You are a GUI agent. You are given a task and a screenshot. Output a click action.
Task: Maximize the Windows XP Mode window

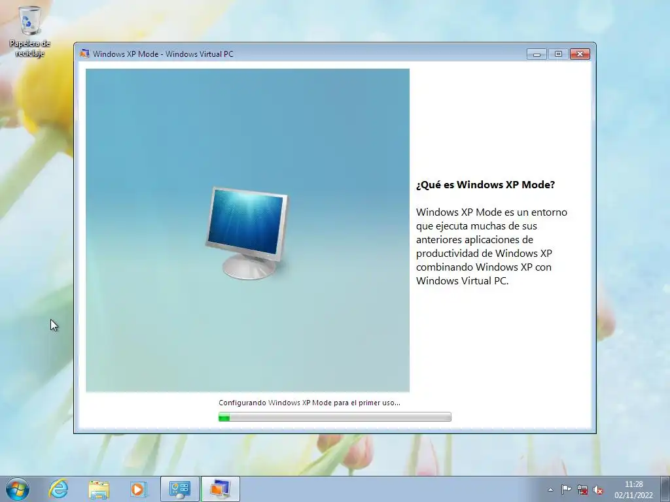point(558,54)
